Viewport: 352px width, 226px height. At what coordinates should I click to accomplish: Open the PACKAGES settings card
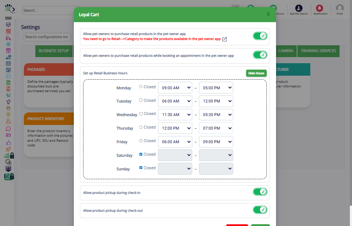pyautogui.click(x=49, y=85)
